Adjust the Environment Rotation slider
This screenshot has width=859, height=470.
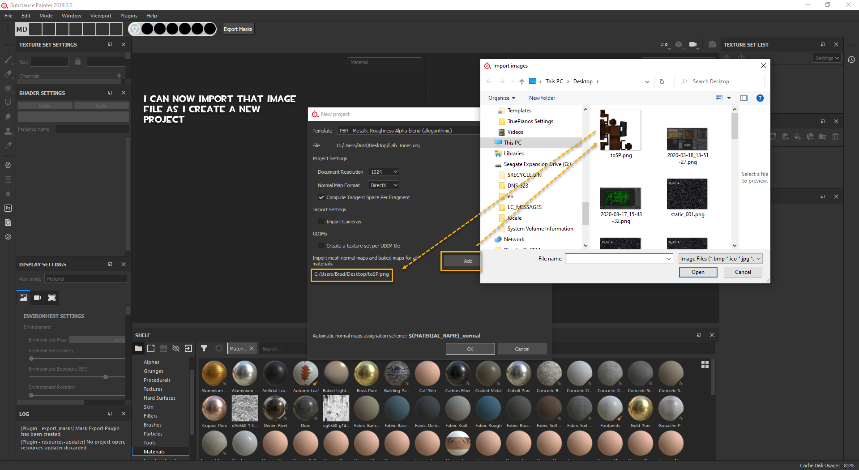pos(77,395)
